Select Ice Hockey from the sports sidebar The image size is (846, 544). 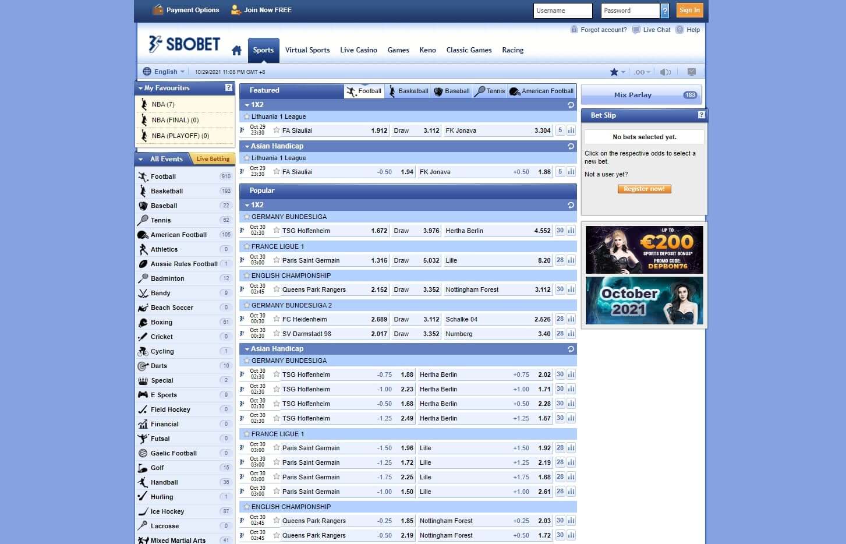(168, 511)
